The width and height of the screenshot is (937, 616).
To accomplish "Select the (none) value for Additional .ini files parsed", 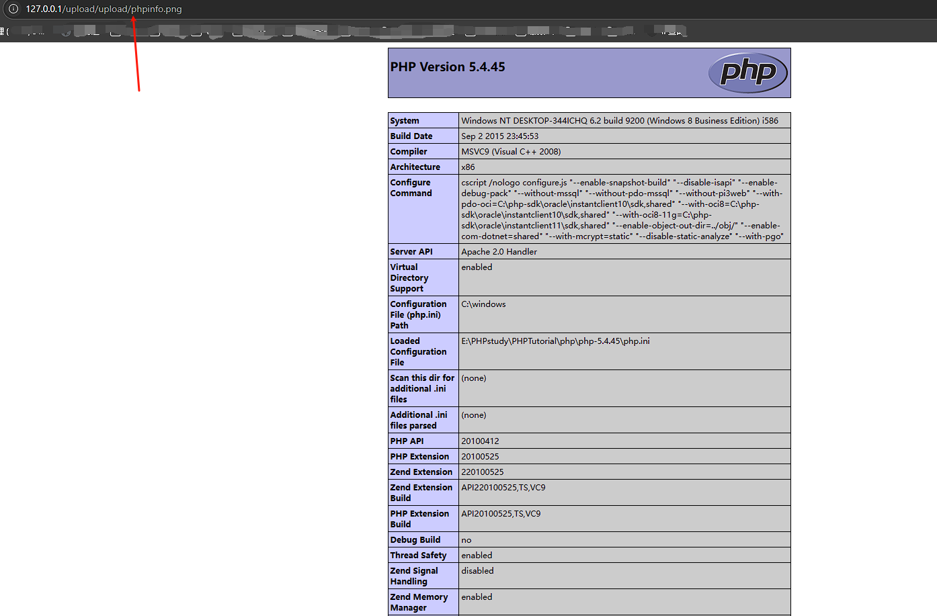I will pos(474,415).
